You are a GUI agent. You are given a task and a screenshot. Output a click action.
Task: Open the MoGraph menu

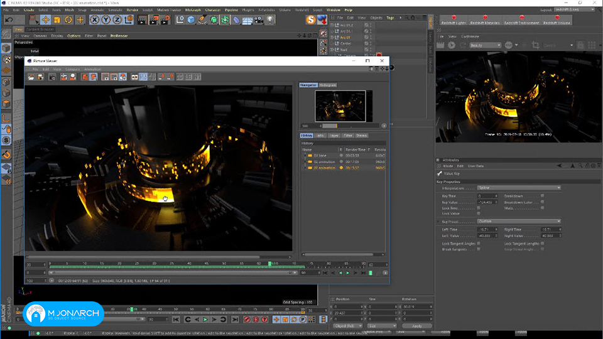tap(193, 9)
